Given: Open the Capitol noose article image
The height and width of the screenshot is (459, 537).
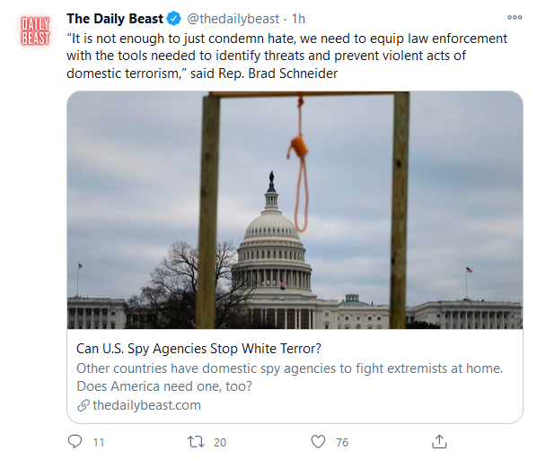Looking at the screenshot, I should 295,210.
